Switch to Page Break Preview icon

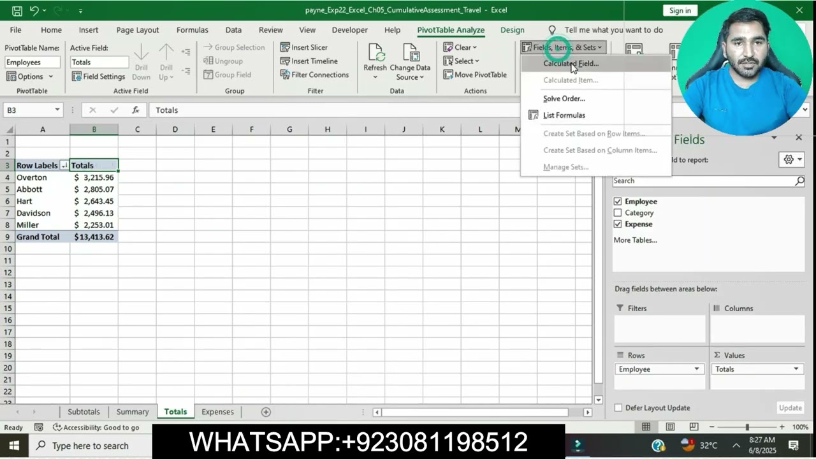point(694,427)
